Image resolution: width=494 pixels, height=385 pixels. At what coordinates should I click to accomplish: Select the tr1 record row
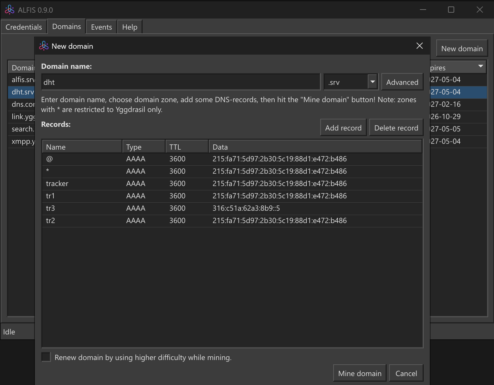pos(232,196)
